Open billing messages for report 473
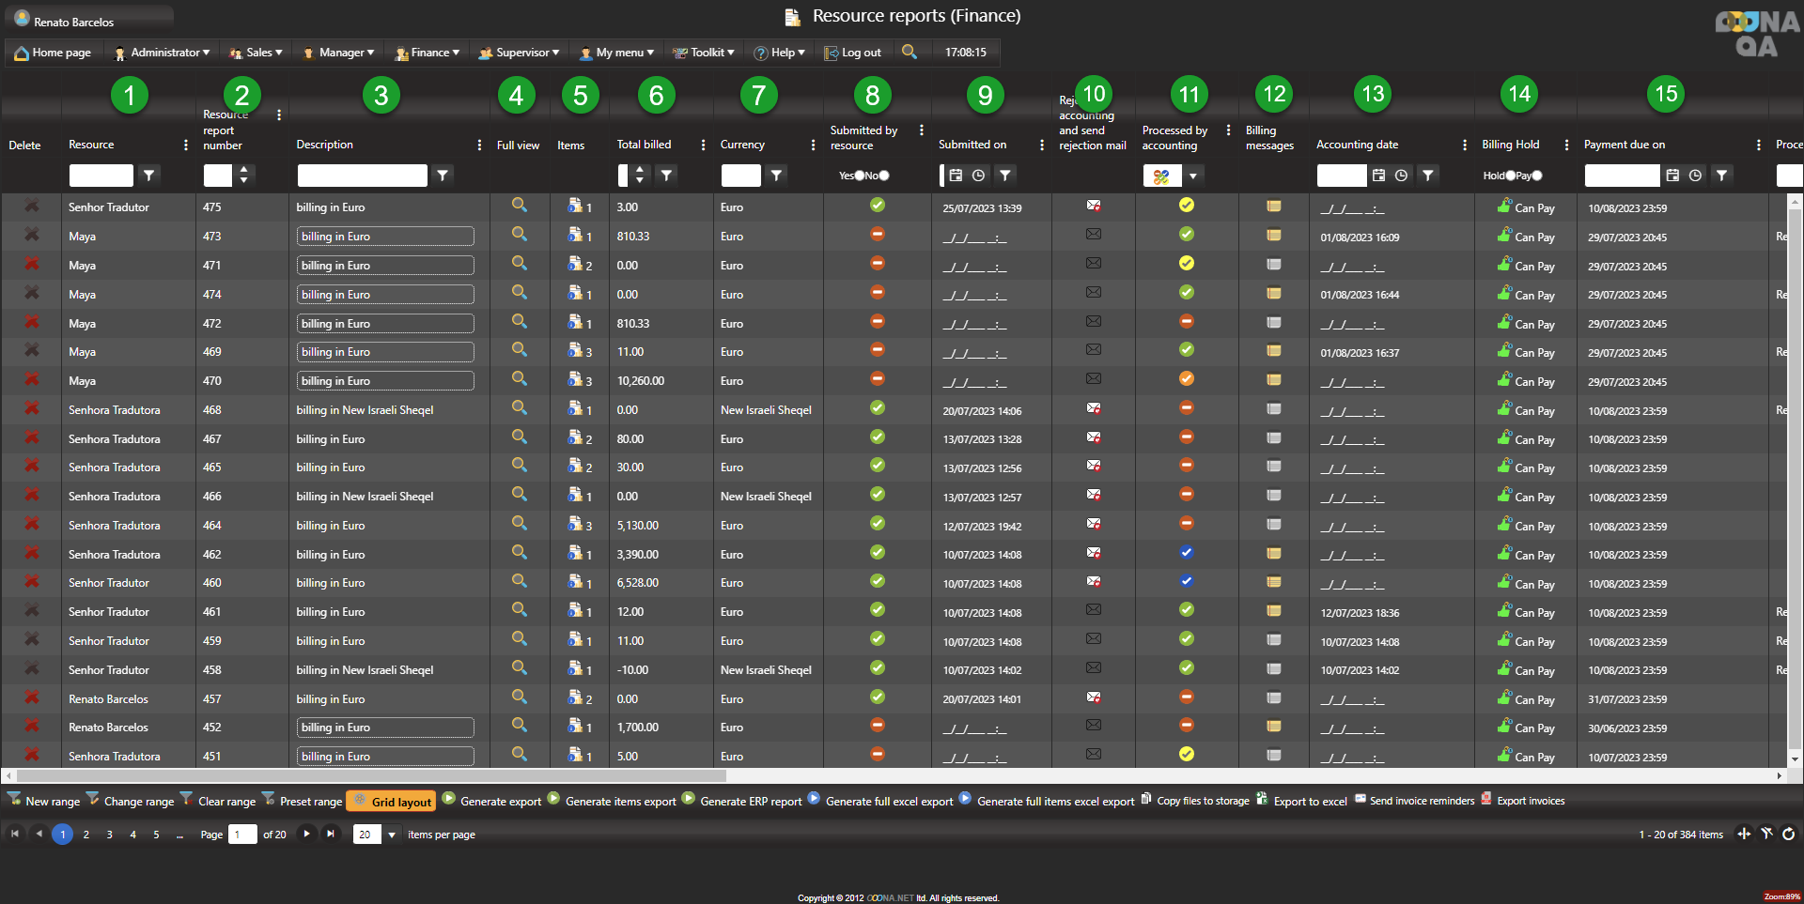 pos(1273,235)
